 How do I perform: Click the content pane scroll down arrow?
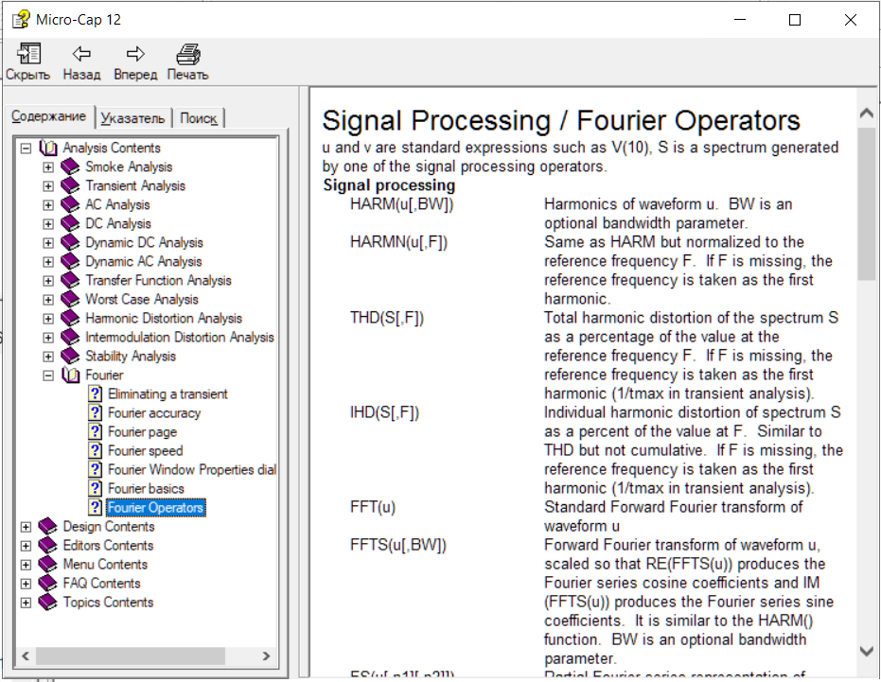click(x=867, y=652)
